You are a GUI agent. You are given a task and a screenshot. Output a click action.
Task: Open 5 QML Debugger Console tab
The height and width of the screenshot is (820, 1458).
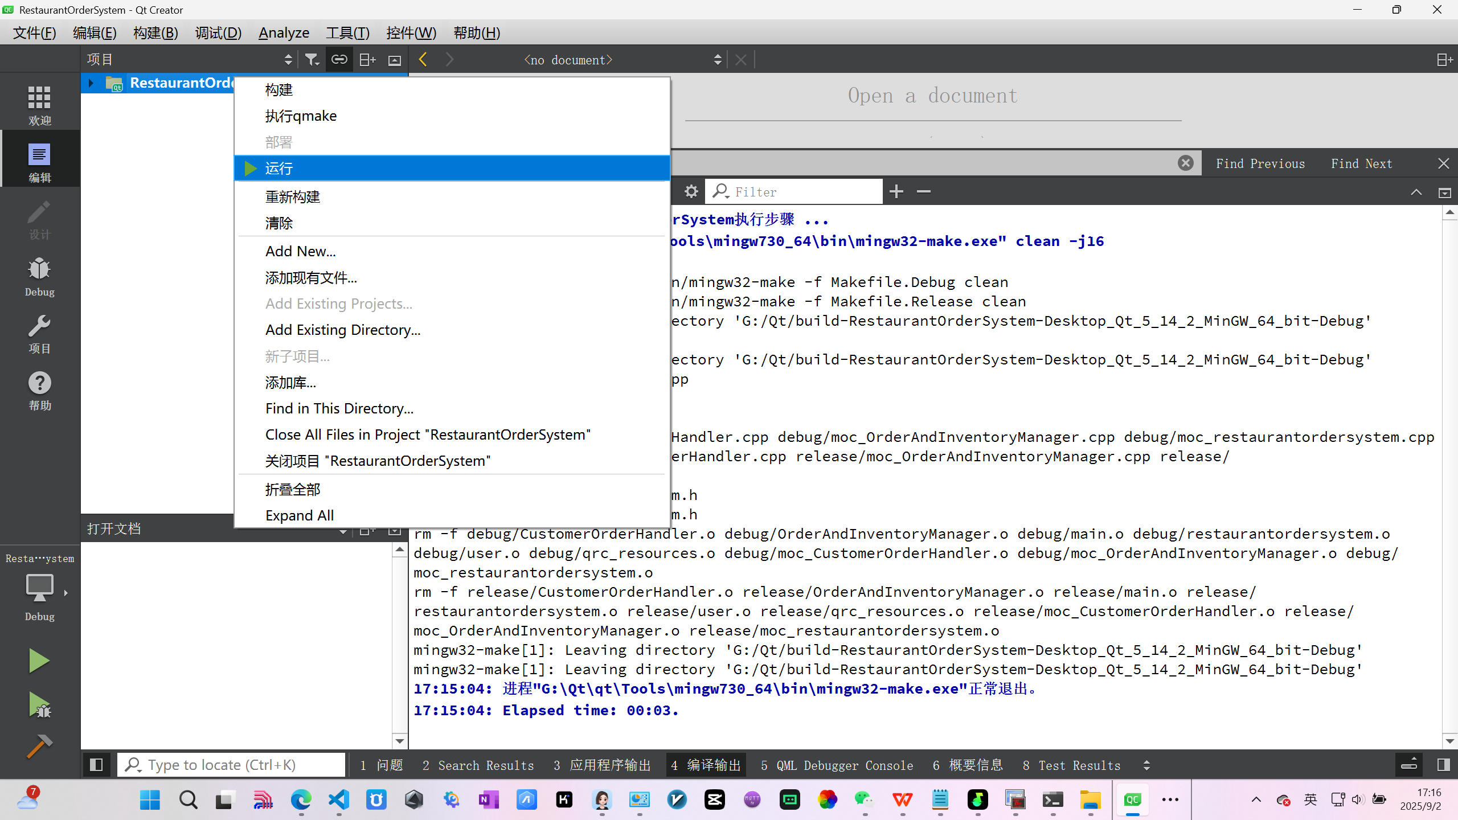coord(837,765)
